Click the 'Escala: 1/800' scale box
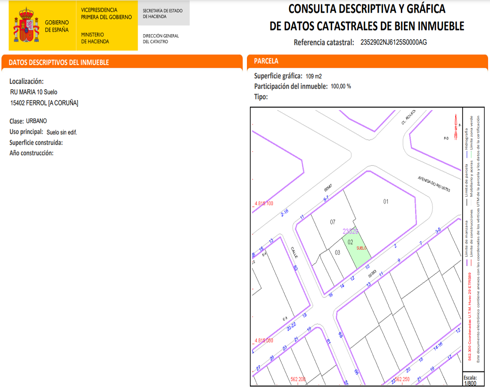Image resolution: width=490 pixels, height=392 pixels. pyautogui.click(x=473, y=379)
